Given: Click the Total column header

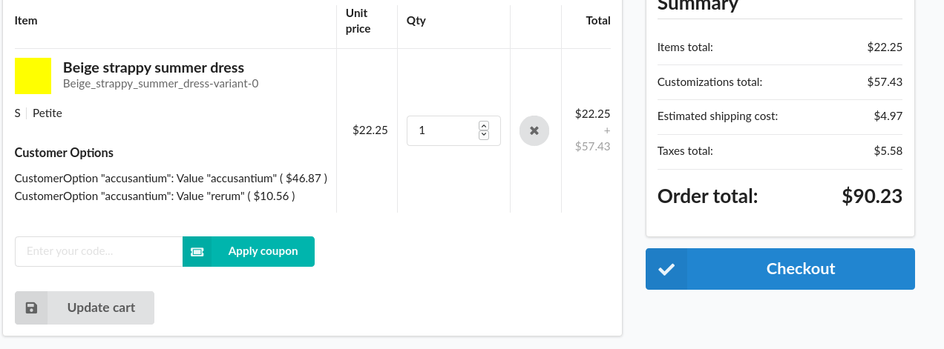Looking at the screenshot, I should [x=597, y=21].
